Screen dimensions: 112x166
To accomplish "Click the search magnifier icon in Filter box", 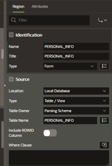I will tap(14, 20).
